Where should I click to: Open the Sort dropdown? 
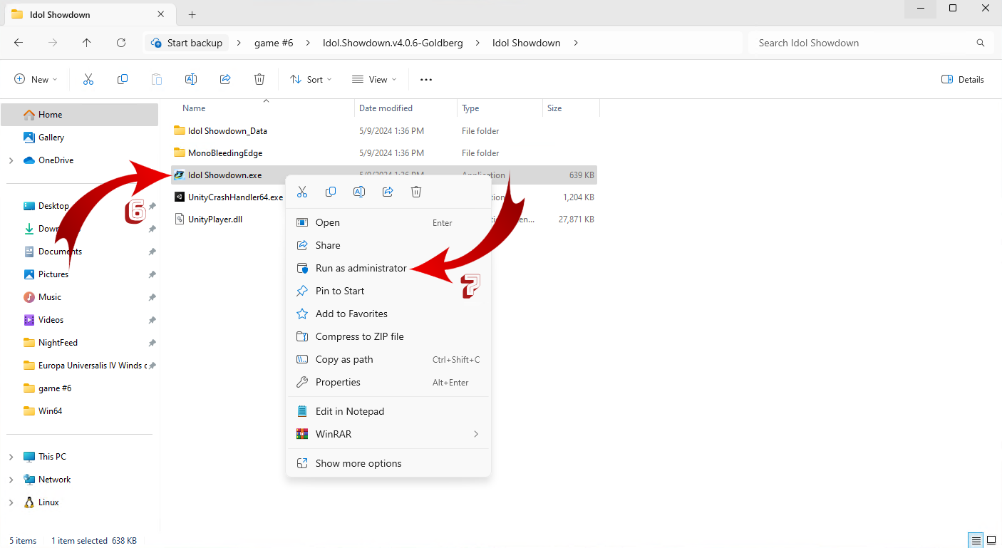point(311,79)
